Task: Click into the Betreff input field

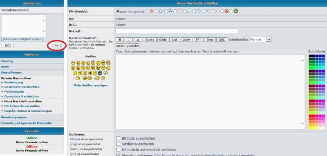Action: [177, 32]
